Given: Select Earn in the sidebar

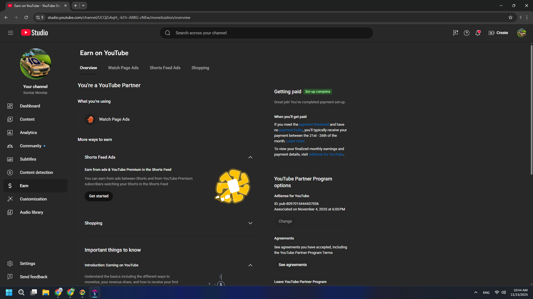Looking at the screenshot, I should click(35, 186).
